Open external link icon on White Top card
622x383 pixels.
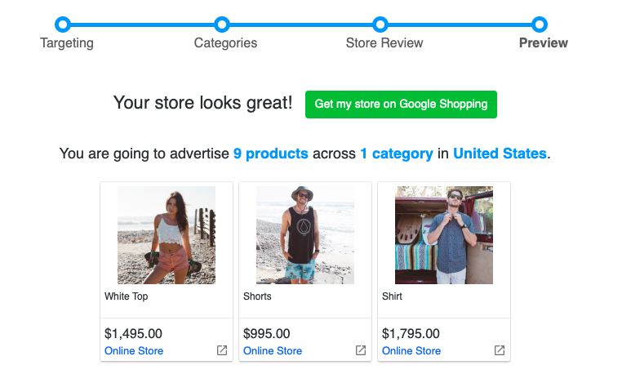click(x=222, y=350)
